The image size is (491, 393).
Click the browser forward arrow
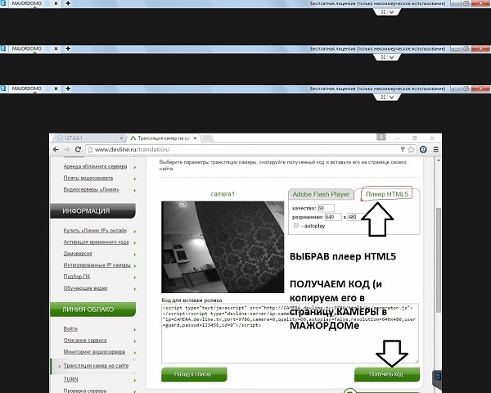click(67, 150)
